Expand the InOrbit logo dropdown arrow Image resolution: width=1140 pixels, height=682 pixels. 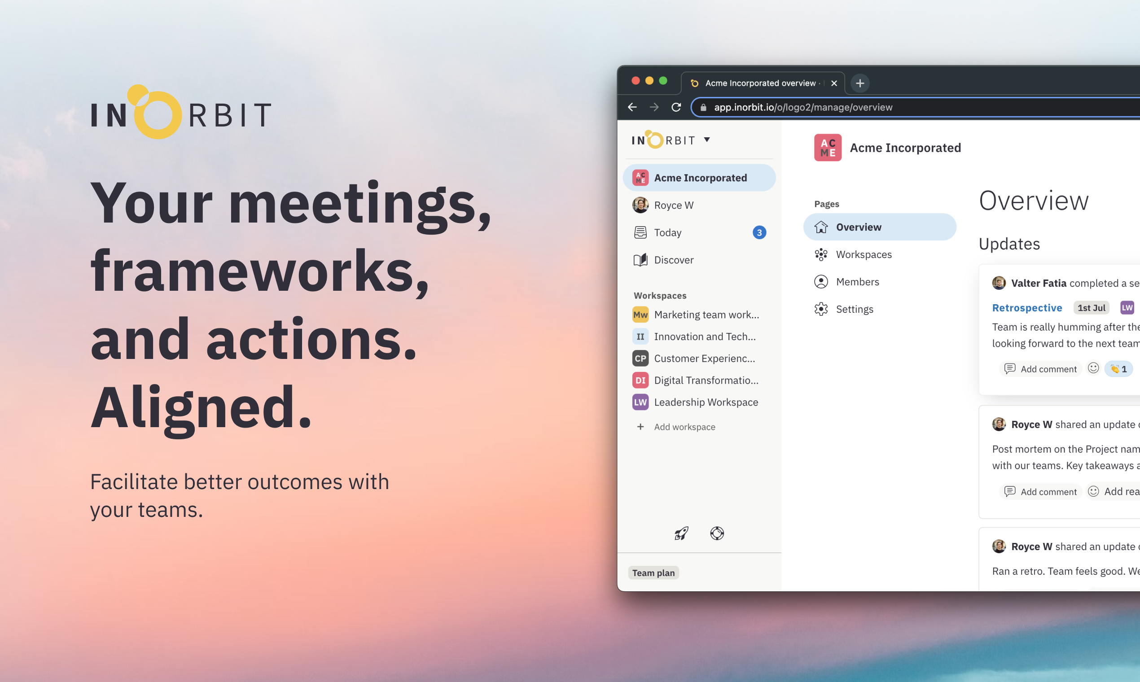coord(707,140)
